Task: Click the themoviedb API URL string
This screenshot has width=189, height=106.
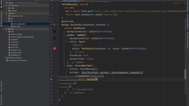Action: coord(140,11)
